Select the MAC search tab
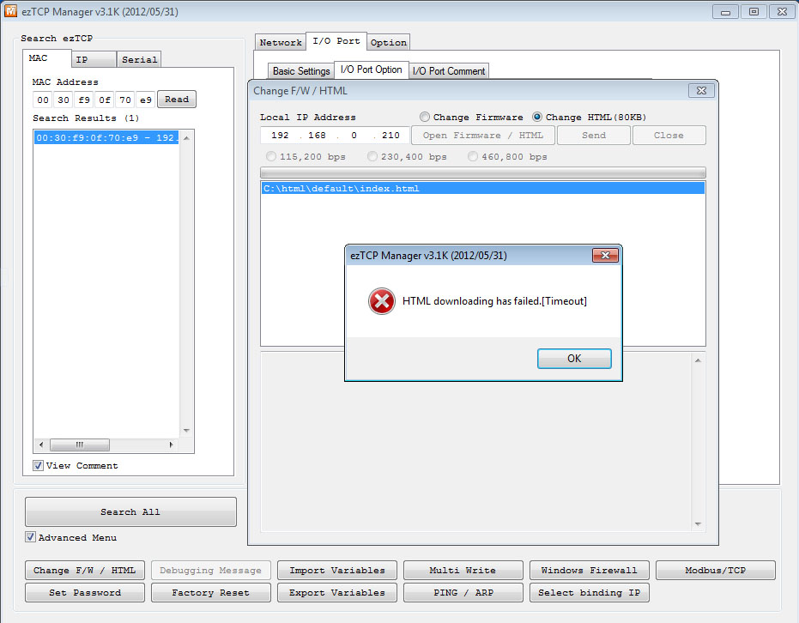The width and height of the screenshot is (799, 623). pyautogui.click(x=47, y=58)
